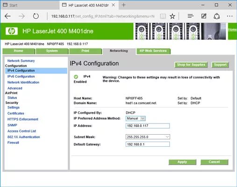This screenshot has width=237, height=187.
Task: Click Shop for Supplies button
Action: 191,65
